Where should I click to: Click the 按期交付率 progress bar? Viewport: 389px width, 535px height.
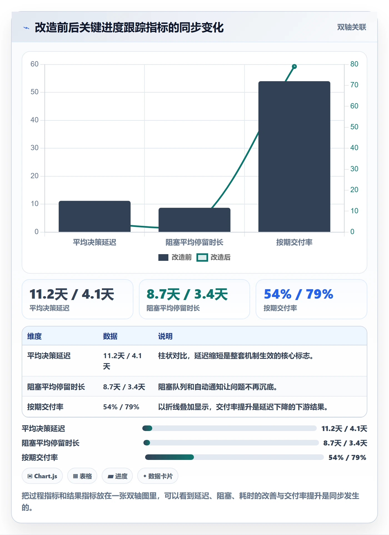coord(235,457)
